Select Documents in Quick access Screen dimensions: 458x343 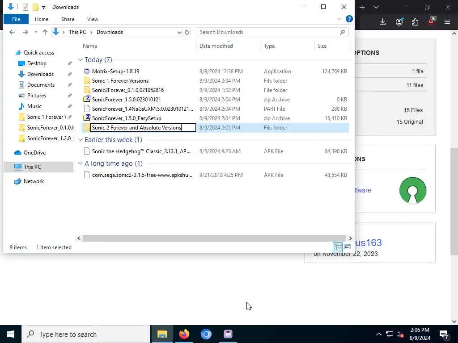[x=41, y=84]
